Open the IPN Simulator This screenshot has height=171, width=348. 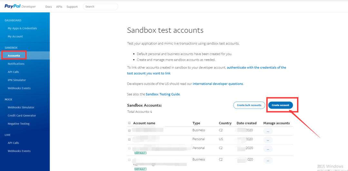pos(17,80)
